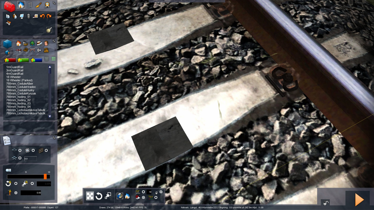The width and height of the screenshot is (374, 210).
Task: Select the height offset radio button
Action: click(16, 193)
